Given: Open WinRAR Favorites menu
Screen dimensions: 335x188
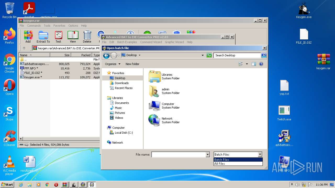Looking at the screenshot, I should pyautogui.click(x=59, y=26).
